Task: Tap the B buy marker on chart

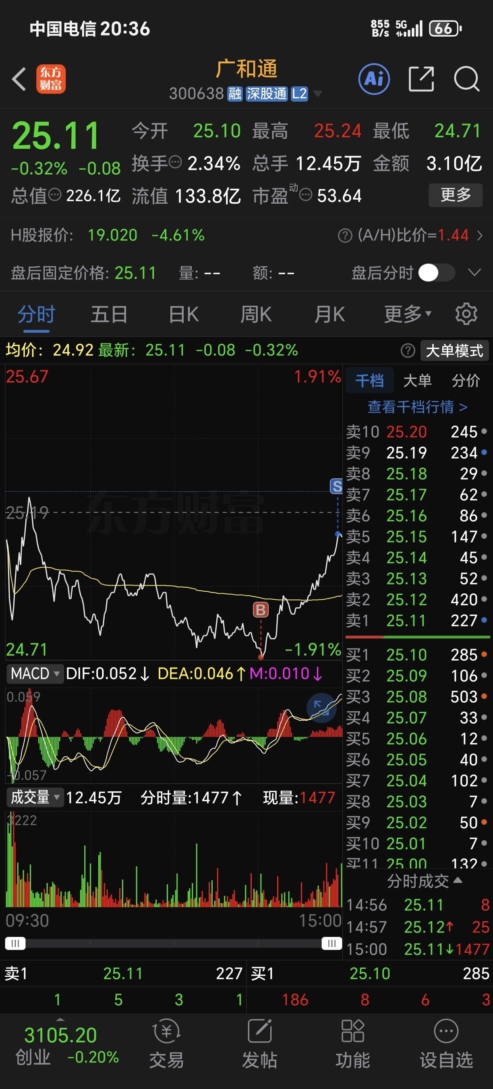Action: click(x=261, y=609)
